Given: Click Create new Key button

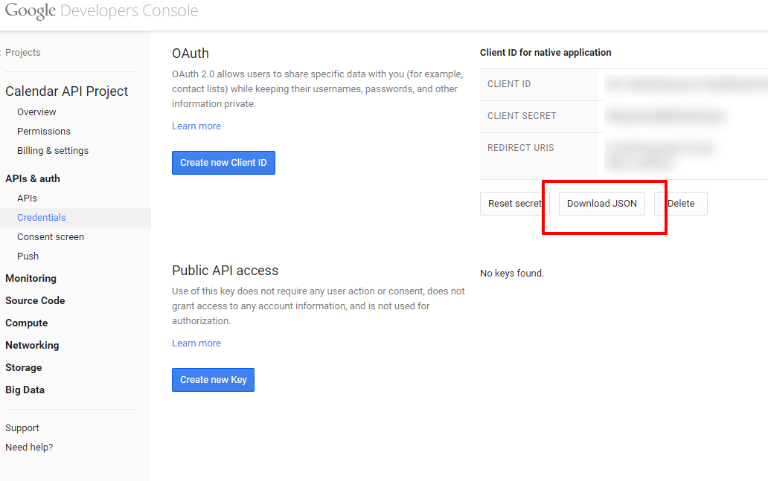Looking at the screenshot, I should (213, 380).
